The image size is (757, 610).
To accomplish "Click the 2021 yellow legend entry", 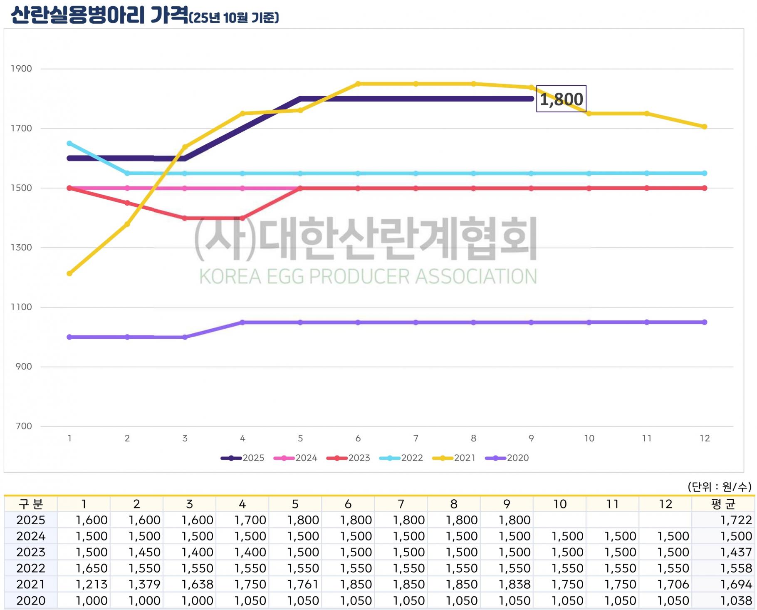I will click(454, 458).
